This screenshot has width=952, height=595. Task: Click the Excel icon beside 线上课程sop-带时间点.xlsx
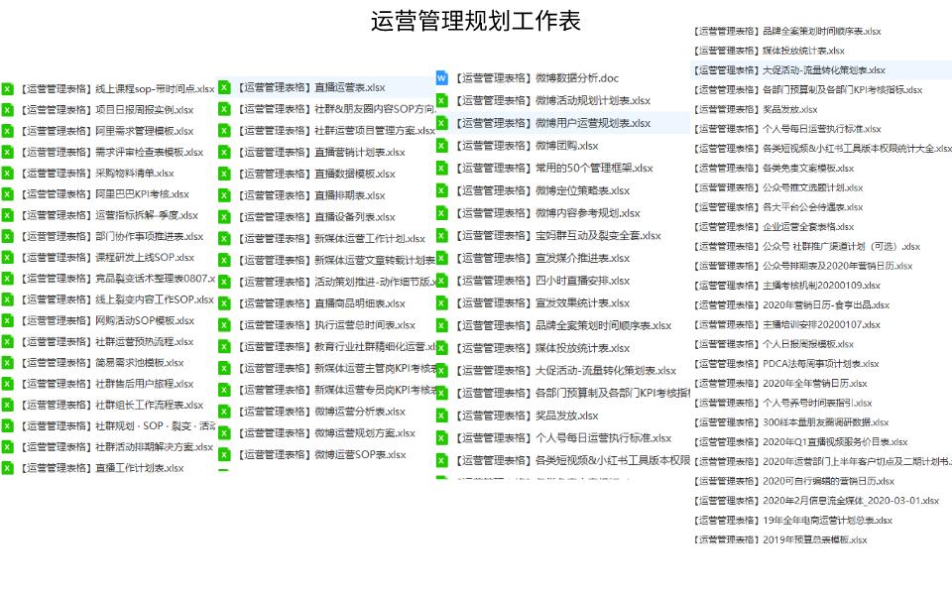tap(8, 88)
